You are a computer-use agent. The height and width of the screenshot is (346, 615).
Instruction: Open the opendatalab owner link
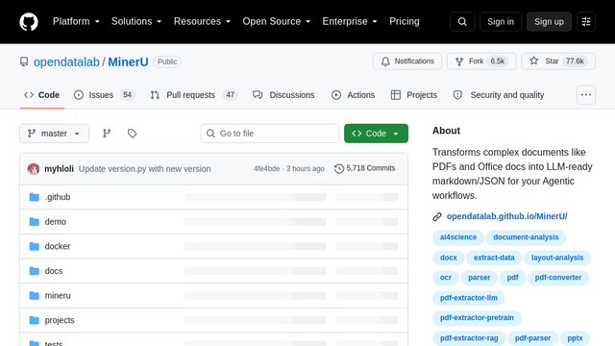(66, 62)
